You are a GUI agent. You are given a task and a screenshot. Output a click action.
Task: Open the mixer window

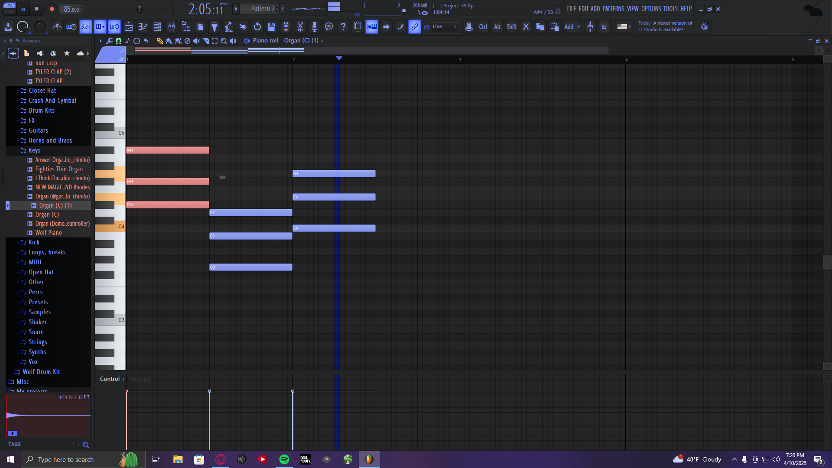pos(172,27)
